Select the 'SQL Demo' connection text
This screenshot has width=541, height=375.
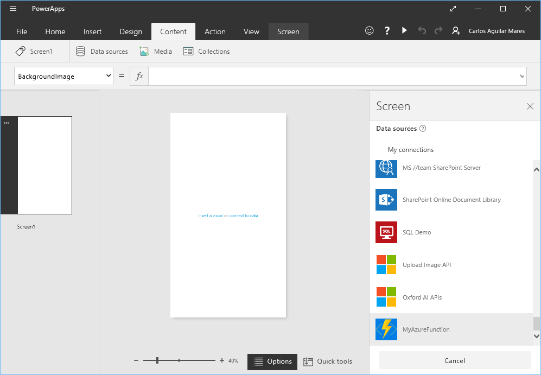tap(417, 232)
